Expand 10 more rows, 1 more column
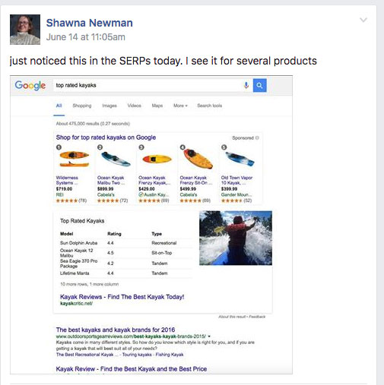Image resolution: width=384 pixels, height=385 pixels. (x=89, y=284)
